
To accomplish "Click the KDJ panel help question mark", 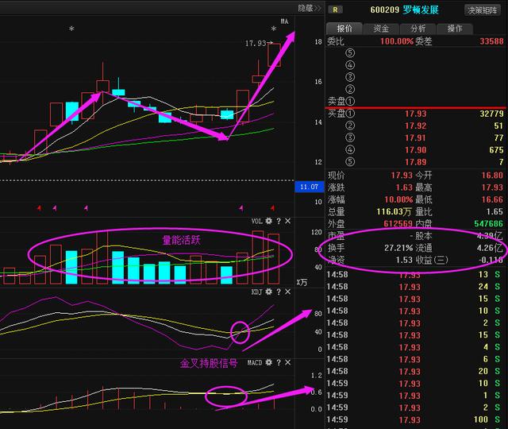I will point(279,293).
